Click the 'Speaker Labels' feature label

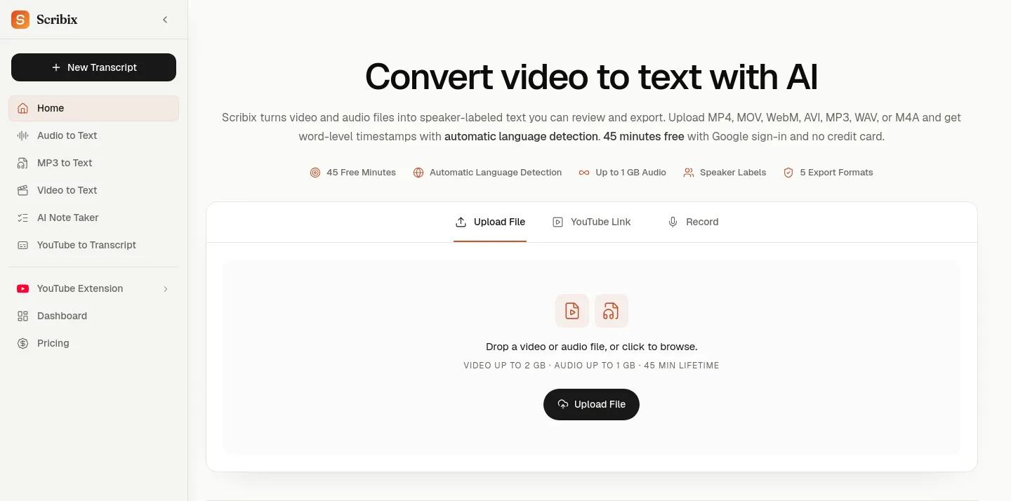point(733,172)
